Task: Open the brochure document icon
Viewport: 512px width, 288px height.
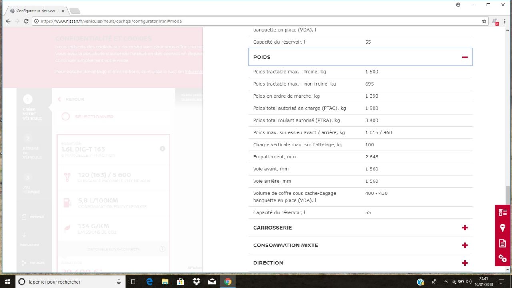Action: pyautogui.click(x=502, y=243)
